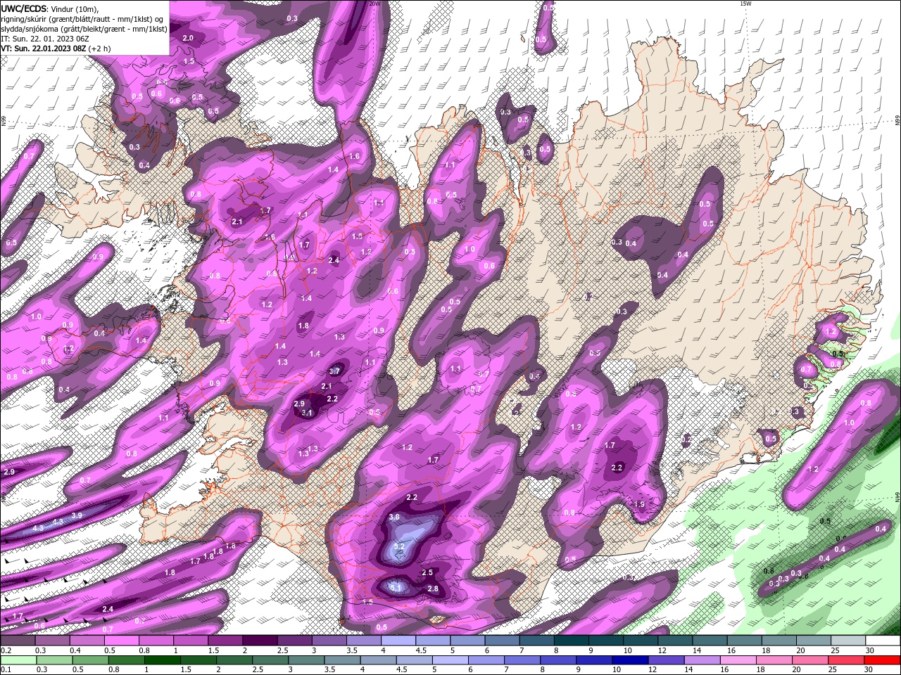The height and width of the screenshot is (675, 901).
Task: Click the snow legend swatch between 25 and 30
Action: 847,641
